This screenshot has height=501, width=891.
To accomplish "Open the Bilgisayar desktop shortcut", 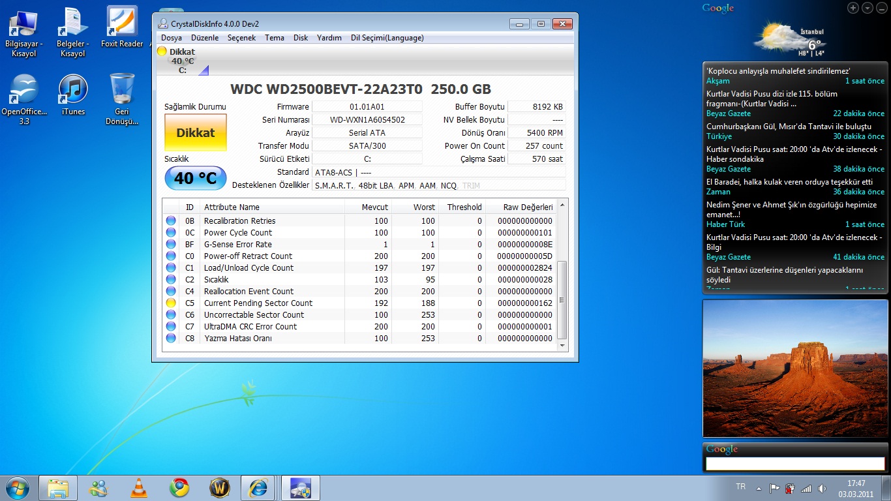I will pos(23,33).
